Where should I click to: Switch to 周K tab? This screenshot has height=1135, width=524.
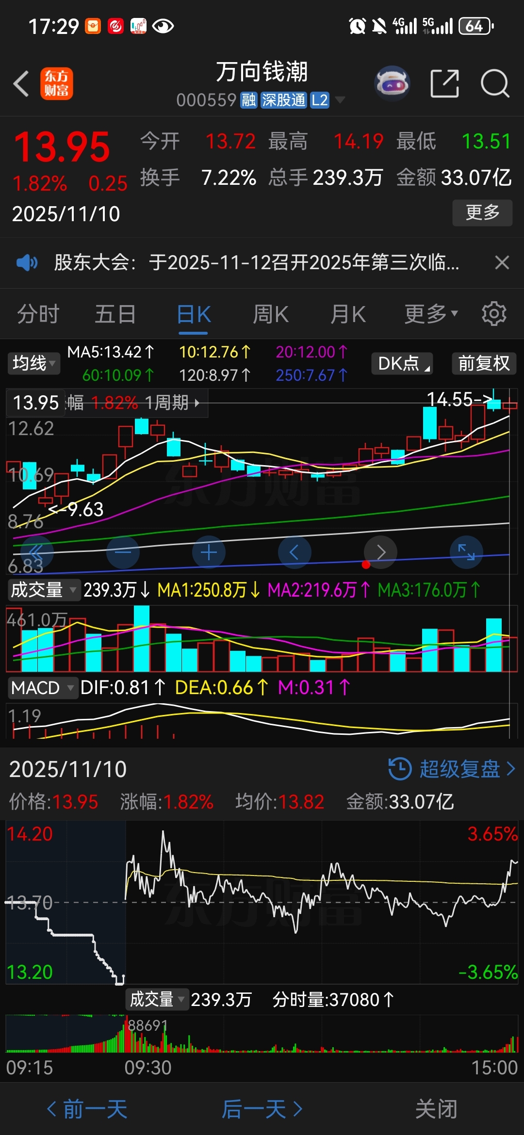point(271,314)
